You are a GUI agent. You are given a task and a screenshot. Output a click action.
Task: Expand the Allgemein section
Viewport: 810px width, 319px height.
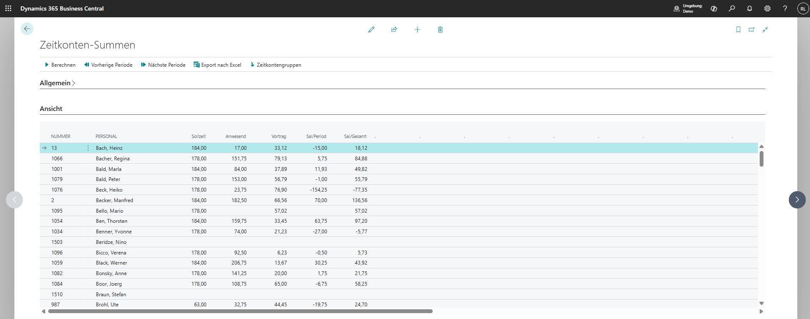pos(58,83)
